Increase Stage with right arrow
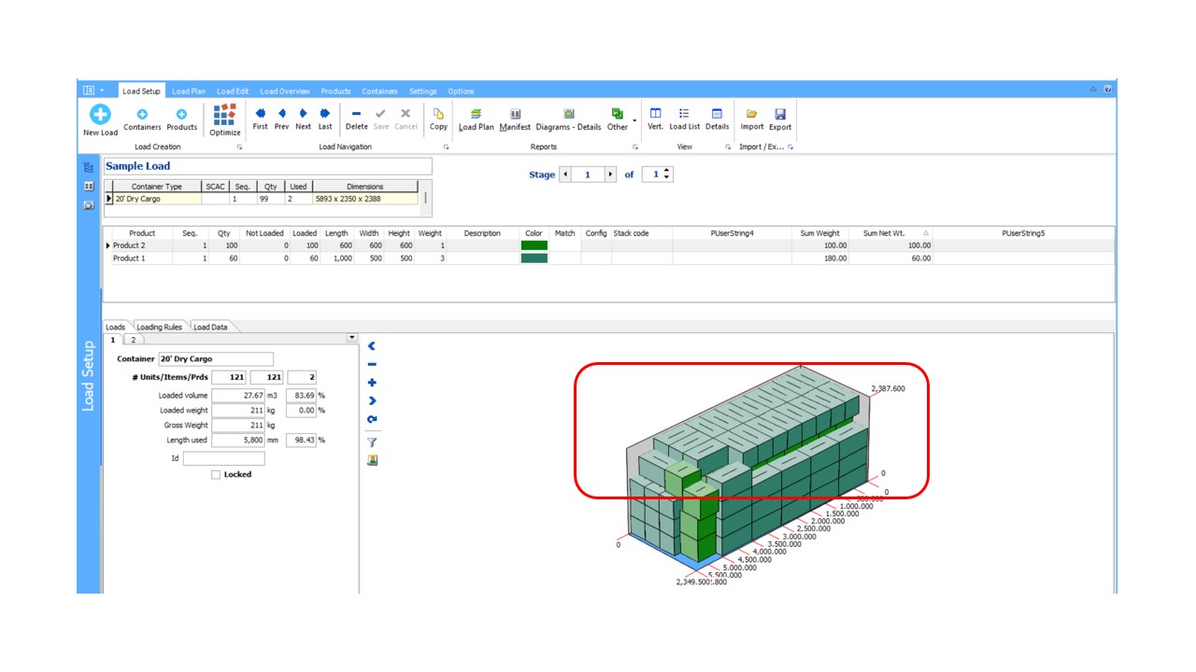 point(611,175)
